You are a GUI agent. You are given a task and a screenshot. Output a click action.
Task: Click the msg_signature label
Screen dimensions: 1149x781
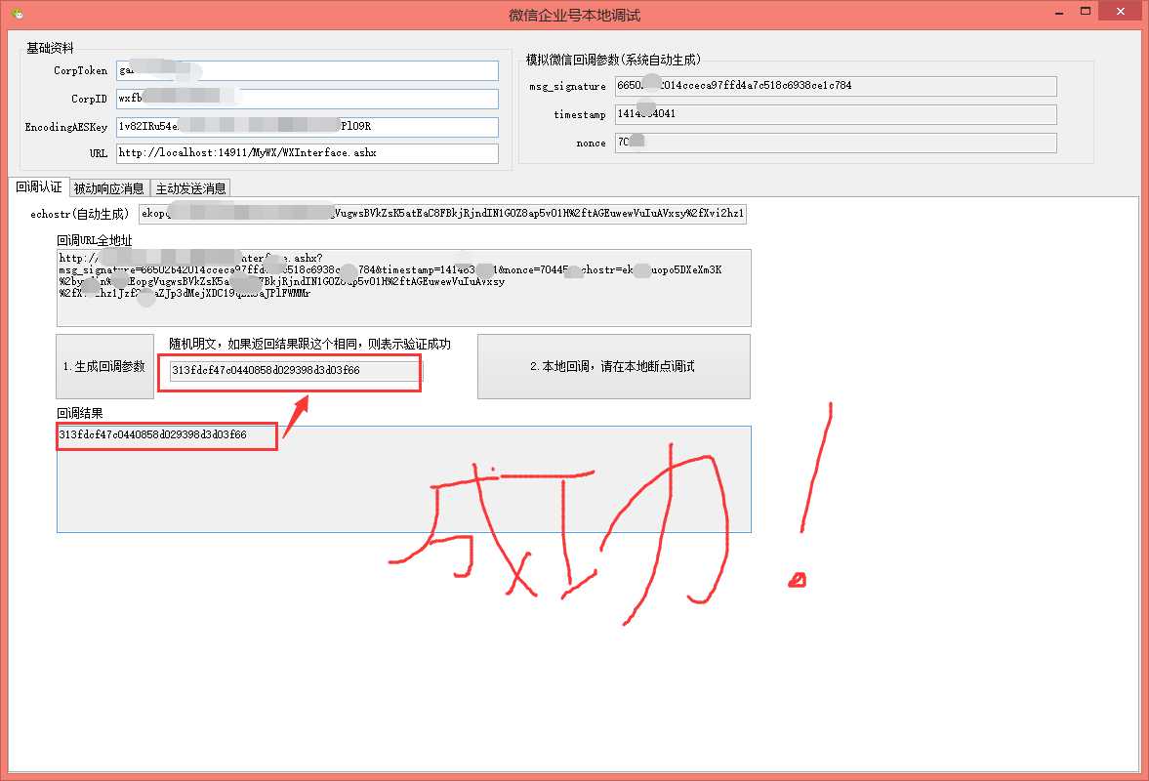[568, 87]
